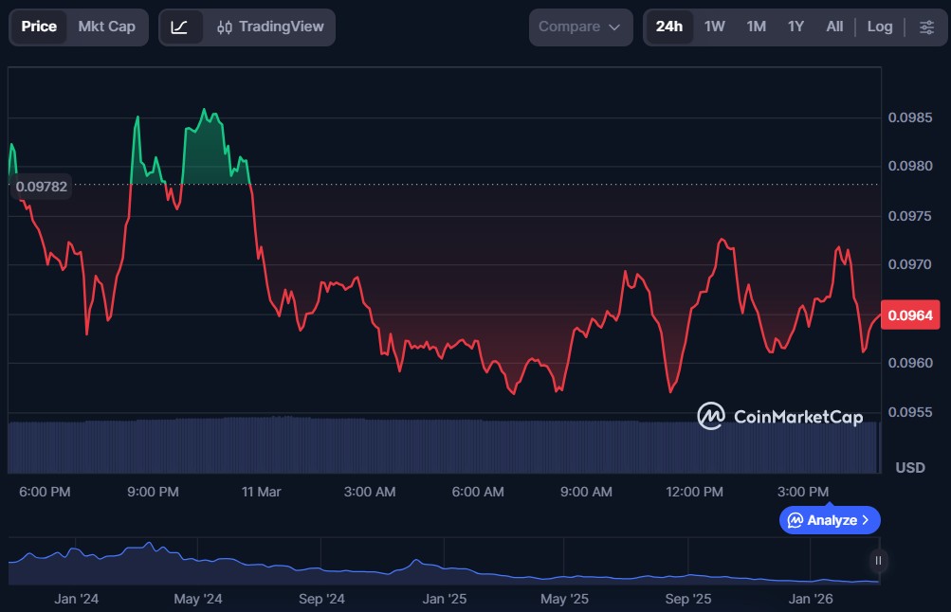This screenshot has height=612, width=951.
Task: Open chart settings sliders icon
Action: [926, 27]
